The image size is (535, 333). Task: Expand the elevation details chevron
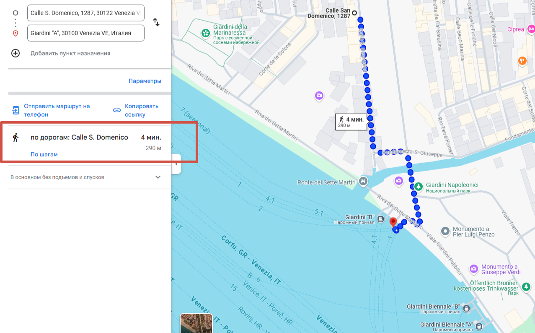coord(158,177)
